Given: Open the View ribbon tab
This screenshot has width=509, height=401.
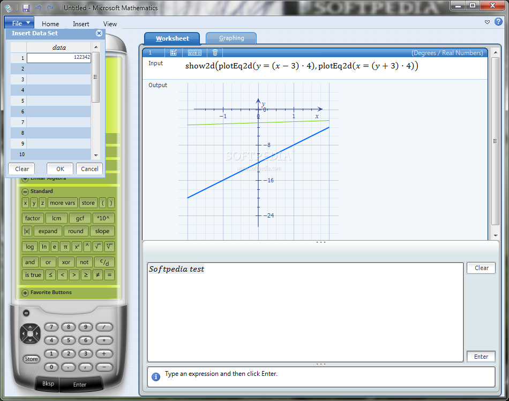Looking at the screenshot, I should point(110,24).
